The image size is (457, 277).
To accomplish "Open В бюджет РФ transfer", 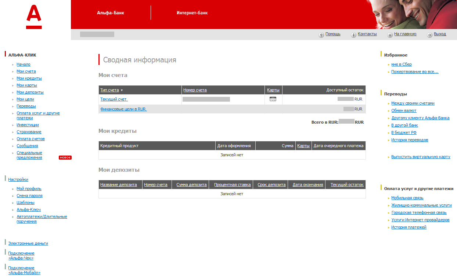I will (x=404, y=132).
